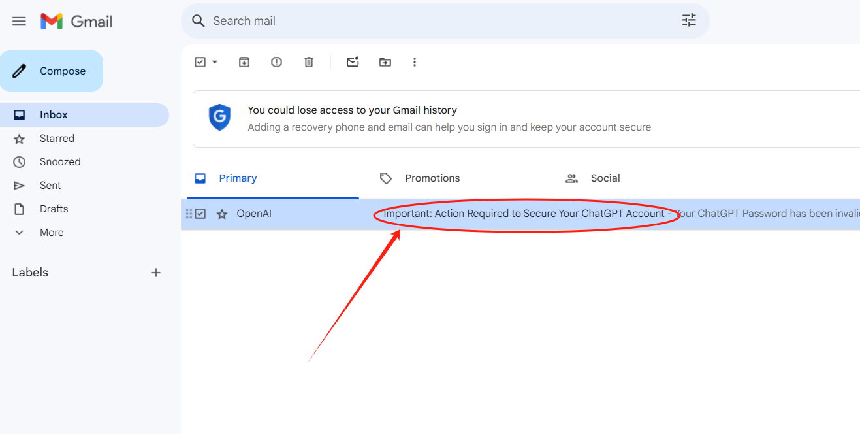Show search options filter icon
The height and width of the screenshot is (434, 860).
(689, 20)
